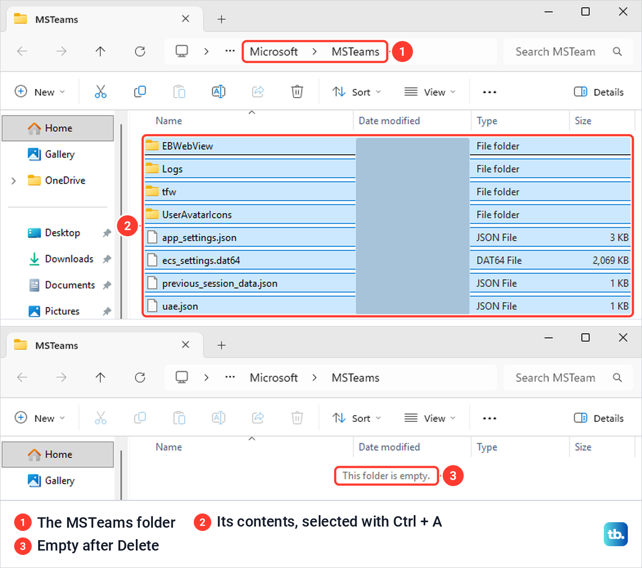This screenshot has height=568, width=642.
Task: Select Logs folder
Action: [x=388, y=169]
